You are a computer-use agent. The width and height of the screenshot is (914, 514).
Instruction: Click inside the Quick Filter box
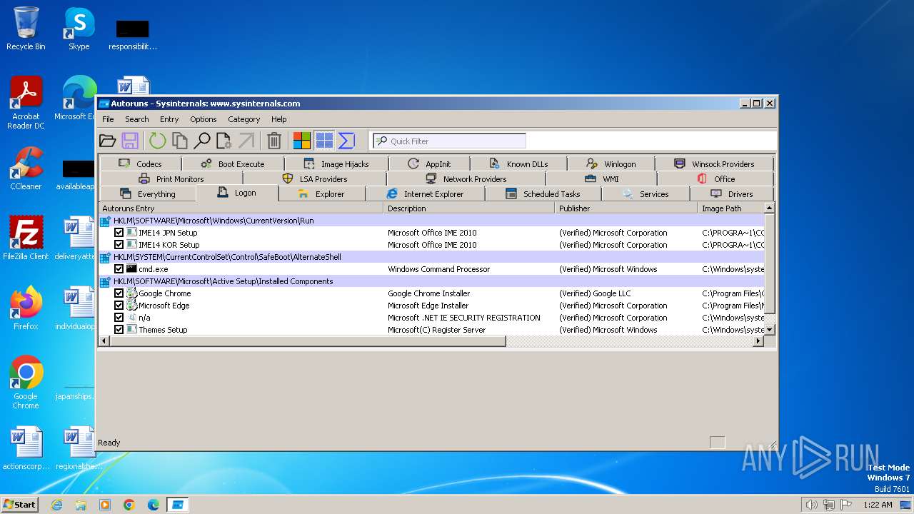(449, 141)
